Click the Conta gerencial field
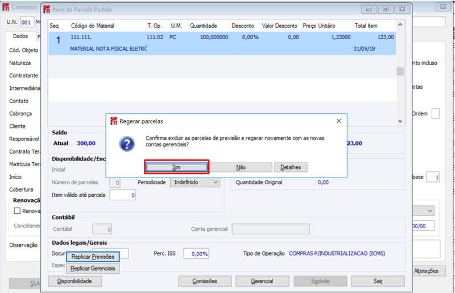 pyautogui.click(x=271, y=229)
